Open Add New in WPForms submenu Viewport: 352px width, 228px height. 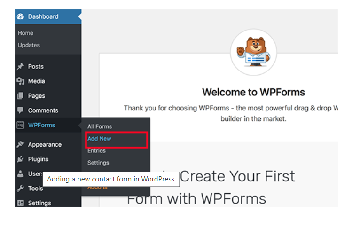[99, 139]
